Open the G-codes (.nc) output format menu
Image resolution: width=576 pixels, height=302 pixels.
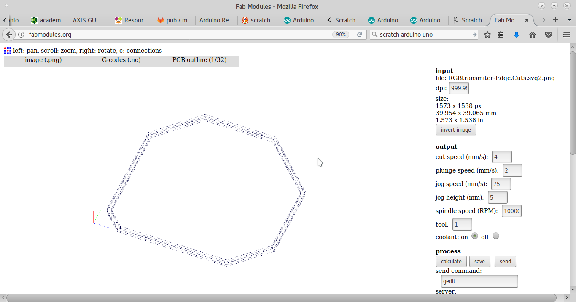tap(121, 60)
